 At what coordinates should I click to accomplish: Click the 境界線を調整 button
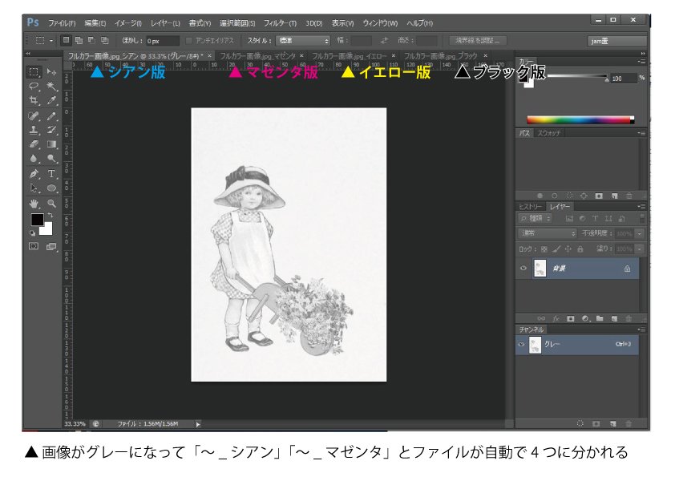click(x=478, y=40)
